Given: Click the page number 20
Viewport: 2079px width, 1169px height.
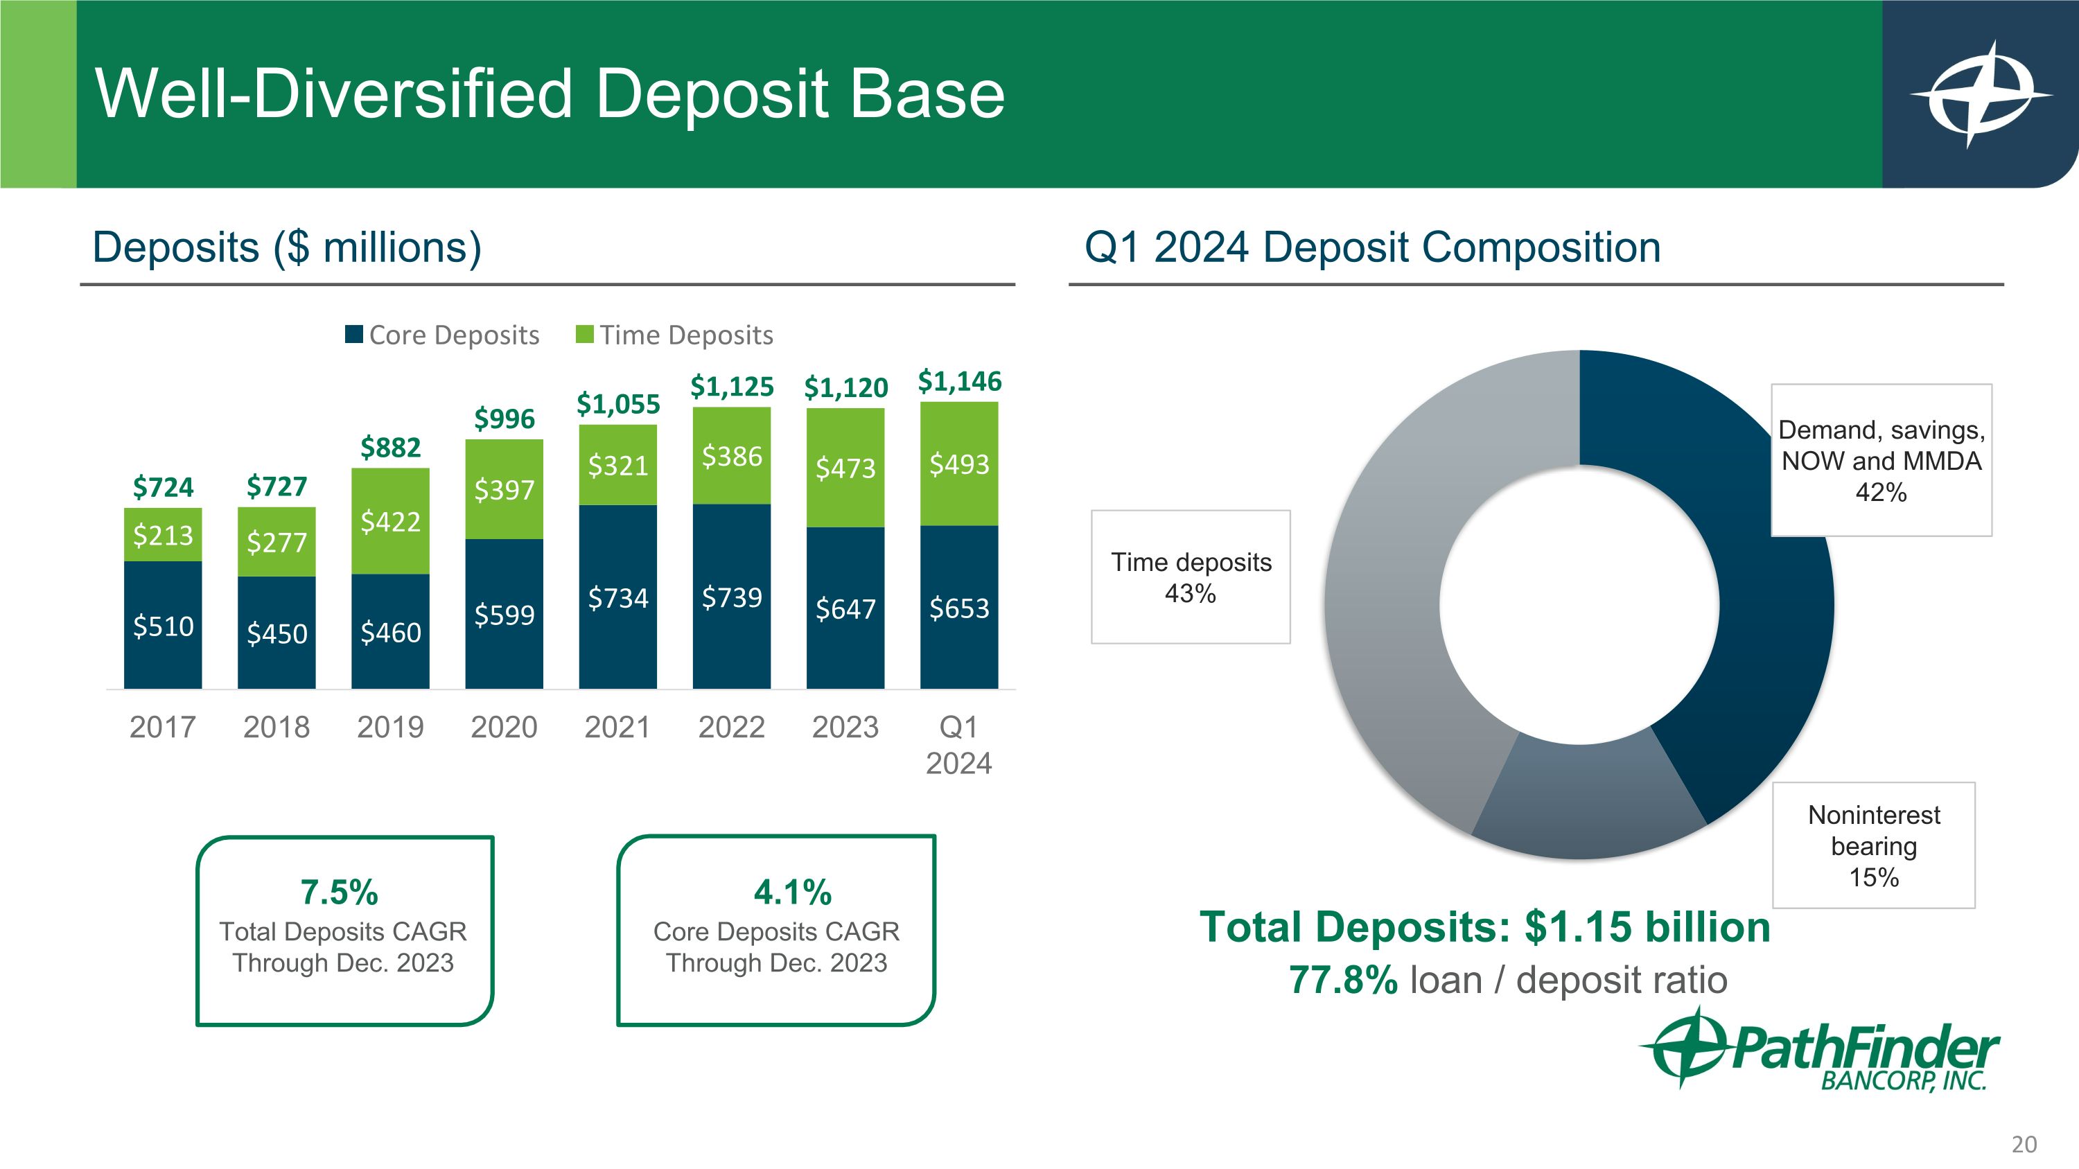Looking at the screenshot, I should (2024, 1144).
